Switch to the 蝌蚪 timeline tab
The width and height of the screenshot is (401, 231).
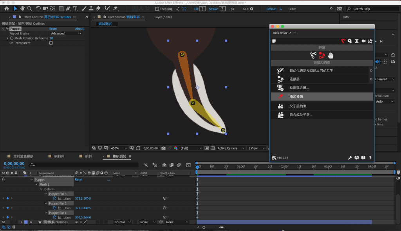click(x=88, y=156)
